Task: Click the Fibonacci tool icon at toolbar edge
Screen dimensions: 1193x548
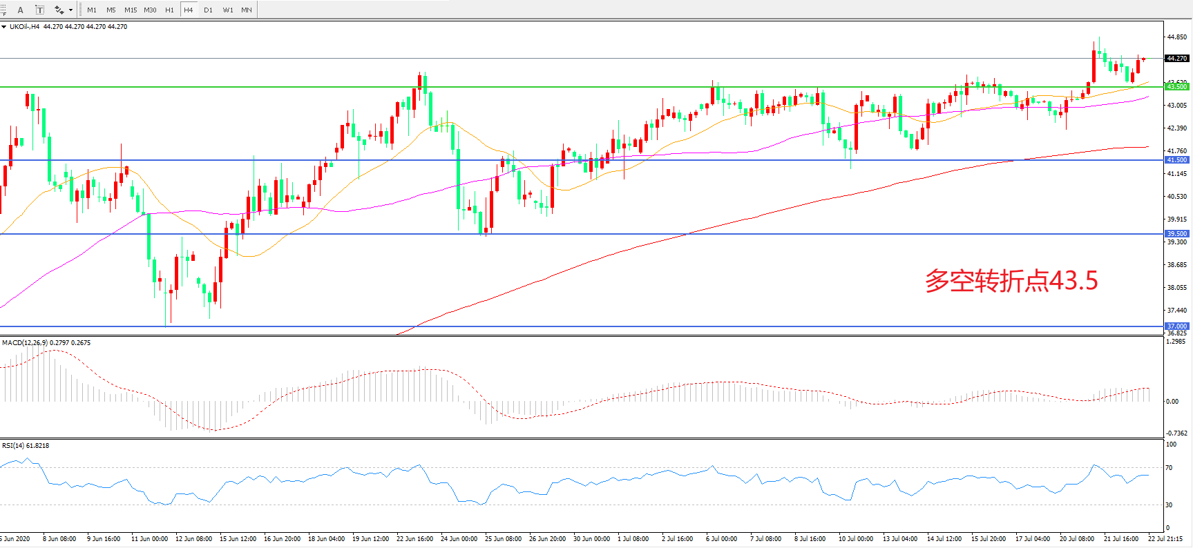Action: coord(3,10)
